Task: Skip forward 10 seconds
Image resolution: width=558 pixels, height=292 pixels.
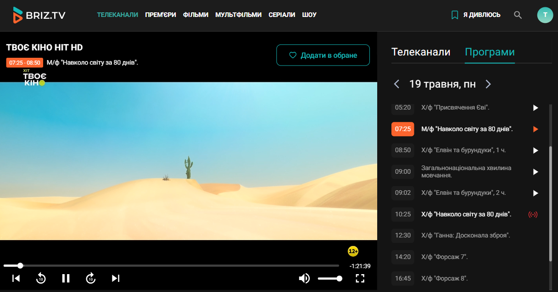Action: (x=91, y=278)
